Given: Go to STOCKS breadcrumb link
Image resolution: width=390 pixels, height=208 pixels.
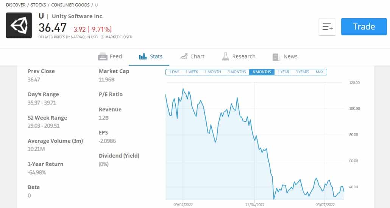Looking at the screenshot, I should pyautogui.click(x=38, y=5).
